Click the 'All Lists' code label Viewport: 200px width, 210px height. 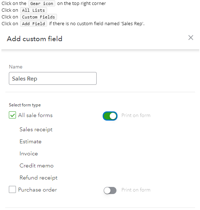pos(33,10)
